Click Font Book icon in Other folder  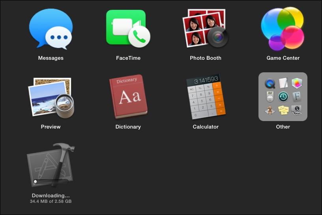click(297, 97)
